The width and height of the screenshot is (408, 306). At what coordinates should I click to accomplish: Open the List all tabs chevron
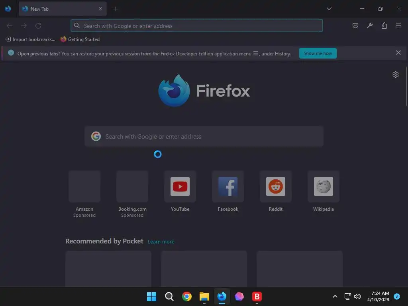click(329, 9)
